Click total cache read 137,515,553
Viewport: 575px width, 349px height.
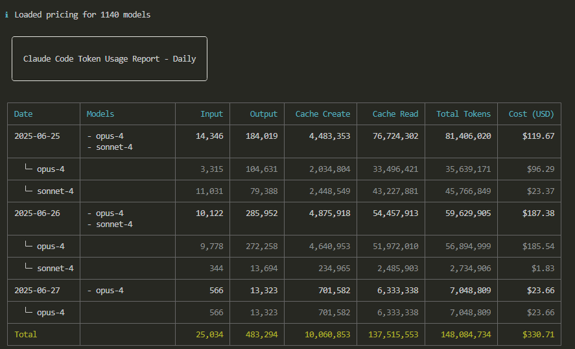tap(393, 334)
